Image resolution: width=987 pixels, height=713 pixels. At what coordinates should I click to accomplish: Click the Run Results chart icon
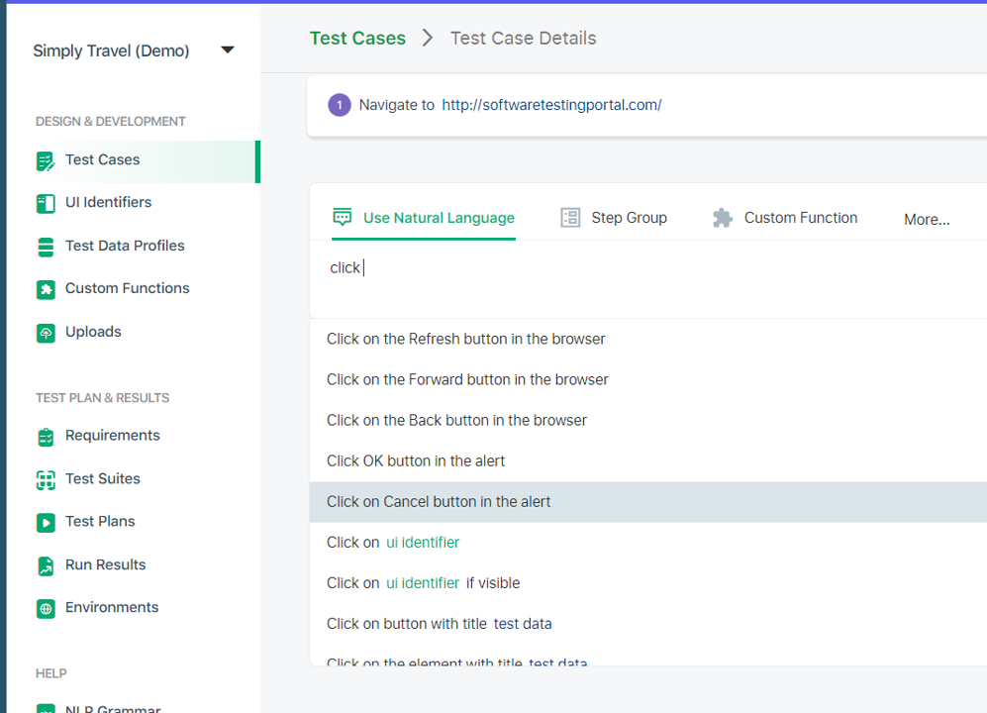point(46,565)
